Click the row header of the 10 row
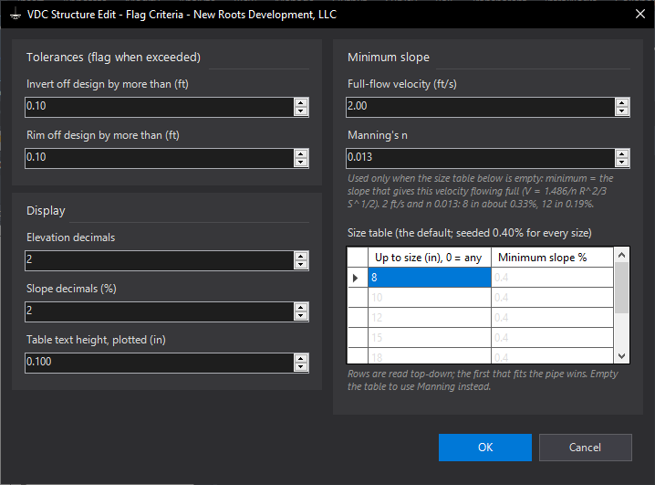 tap(358, 298)
